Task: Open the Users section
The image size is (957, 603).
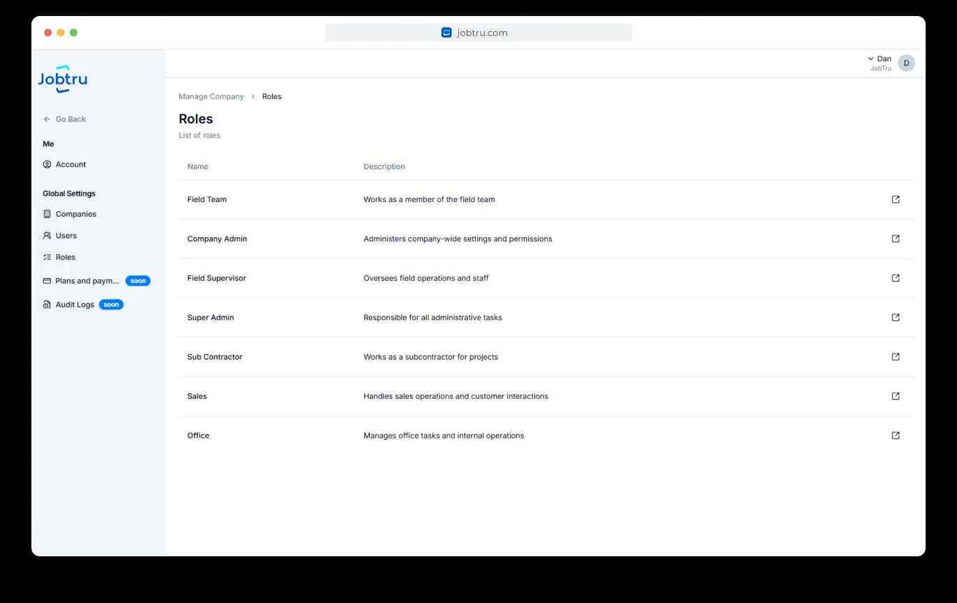Action: click(66, 236)
